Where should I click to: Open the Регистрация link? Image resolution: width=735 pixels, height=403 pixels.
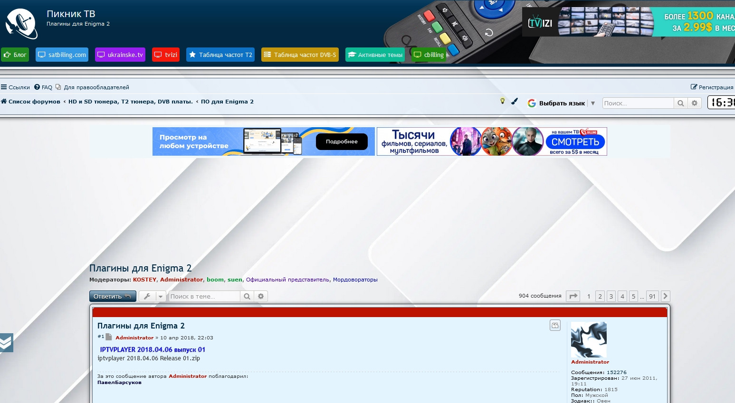tap(712, 87)
